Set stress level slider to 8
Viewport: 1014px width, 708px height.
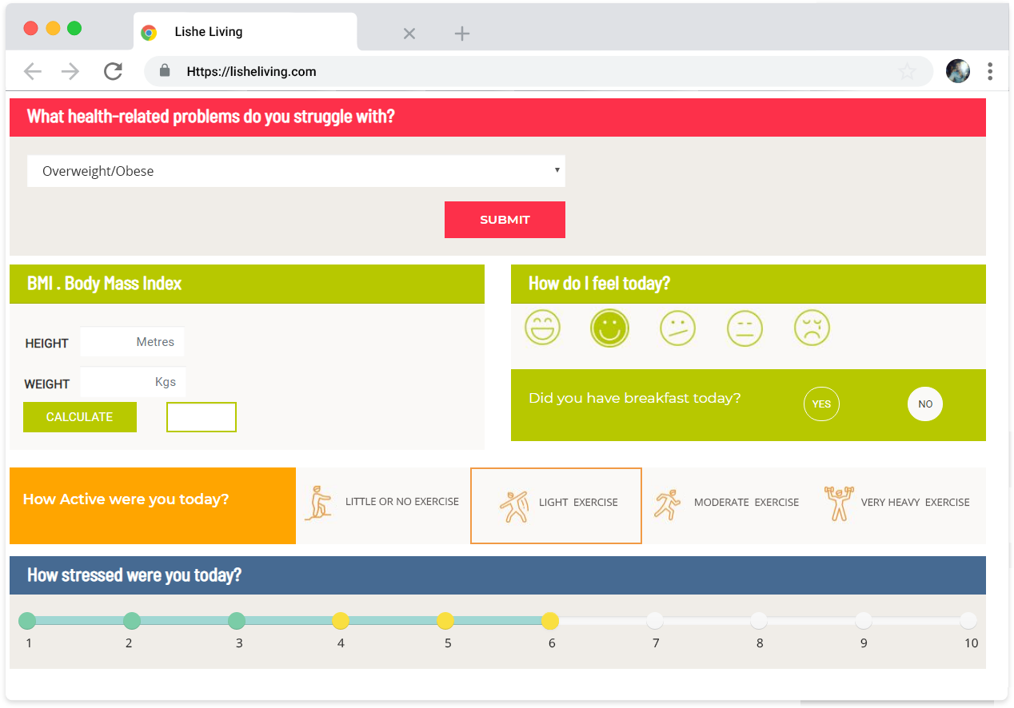click(x=759, y=621)
